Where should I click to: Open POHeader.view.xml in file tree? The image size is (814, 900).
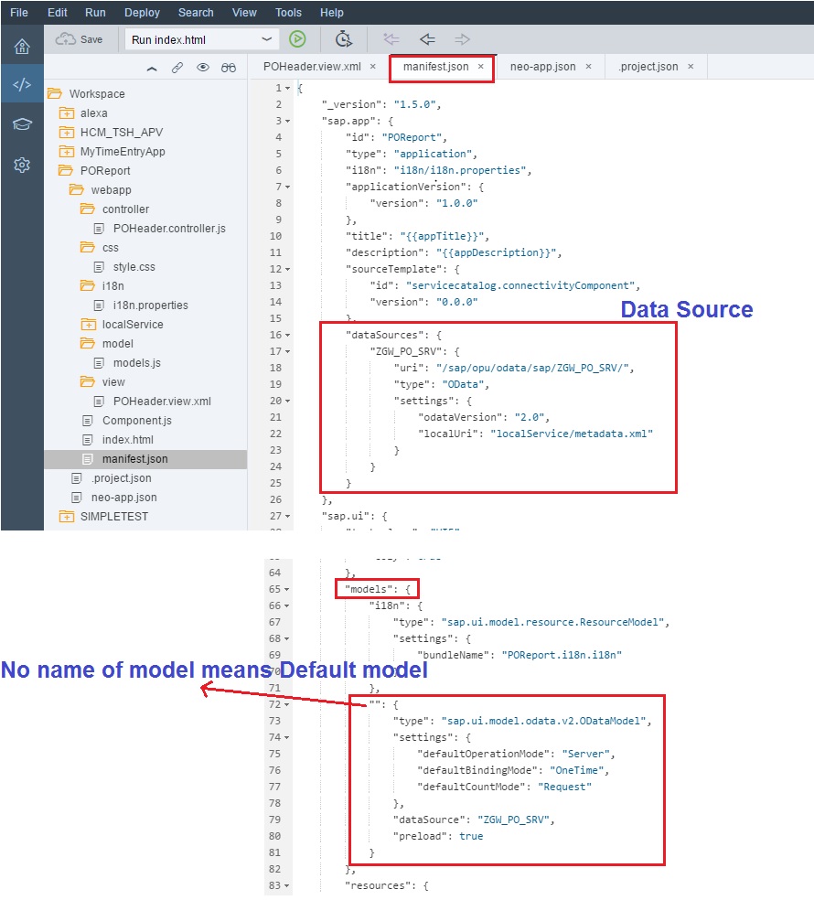(162, 402)
